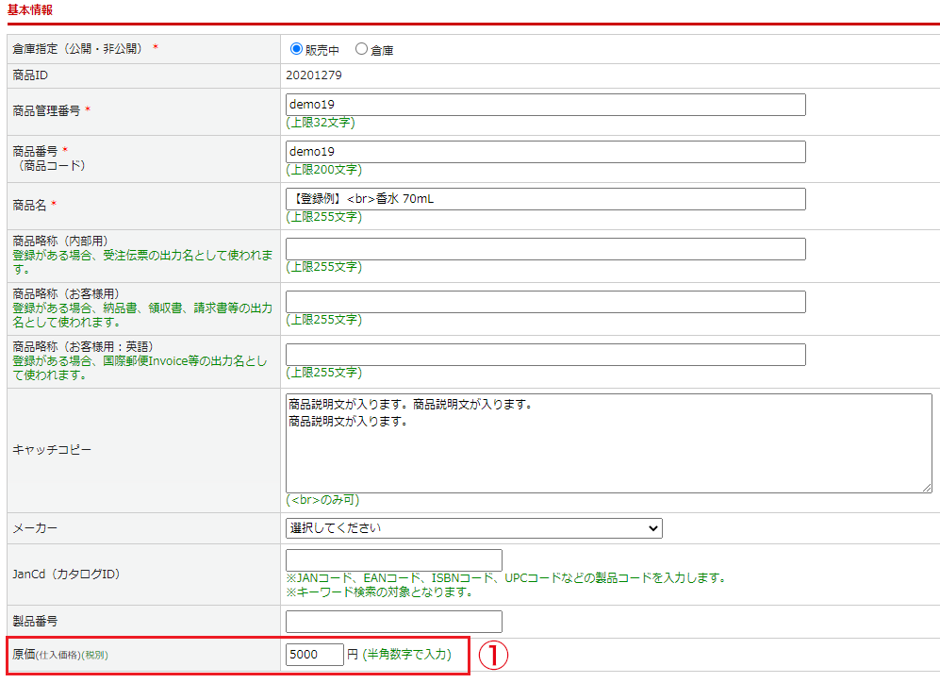Click the JanCd(カタログID) input field
Screen dimensions: 940x683
[393, 560]
